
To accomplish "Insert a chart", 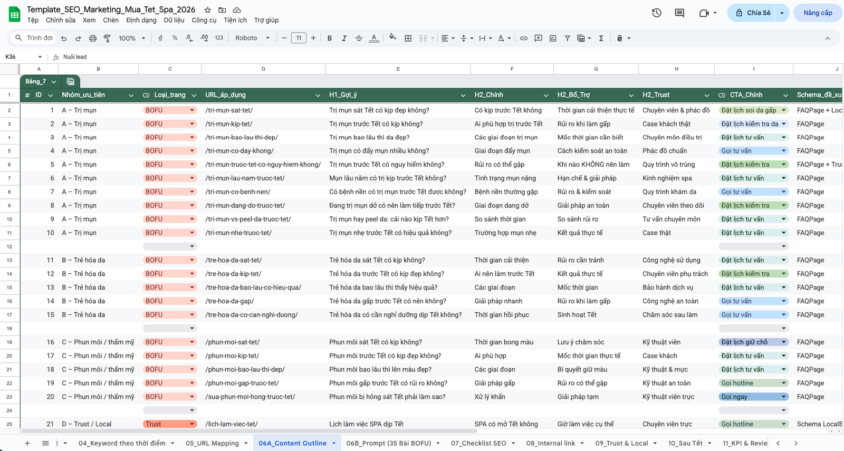I will (553, 38).
